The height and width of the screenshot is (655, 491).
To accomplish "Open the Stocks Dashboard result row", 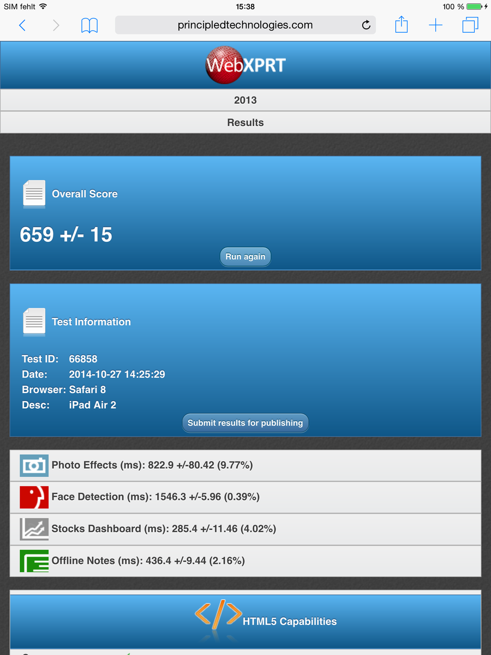I will (x=245, y=529).
